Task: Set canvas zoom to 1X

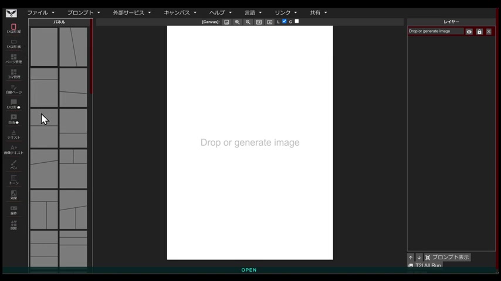Action: (259, 22)
